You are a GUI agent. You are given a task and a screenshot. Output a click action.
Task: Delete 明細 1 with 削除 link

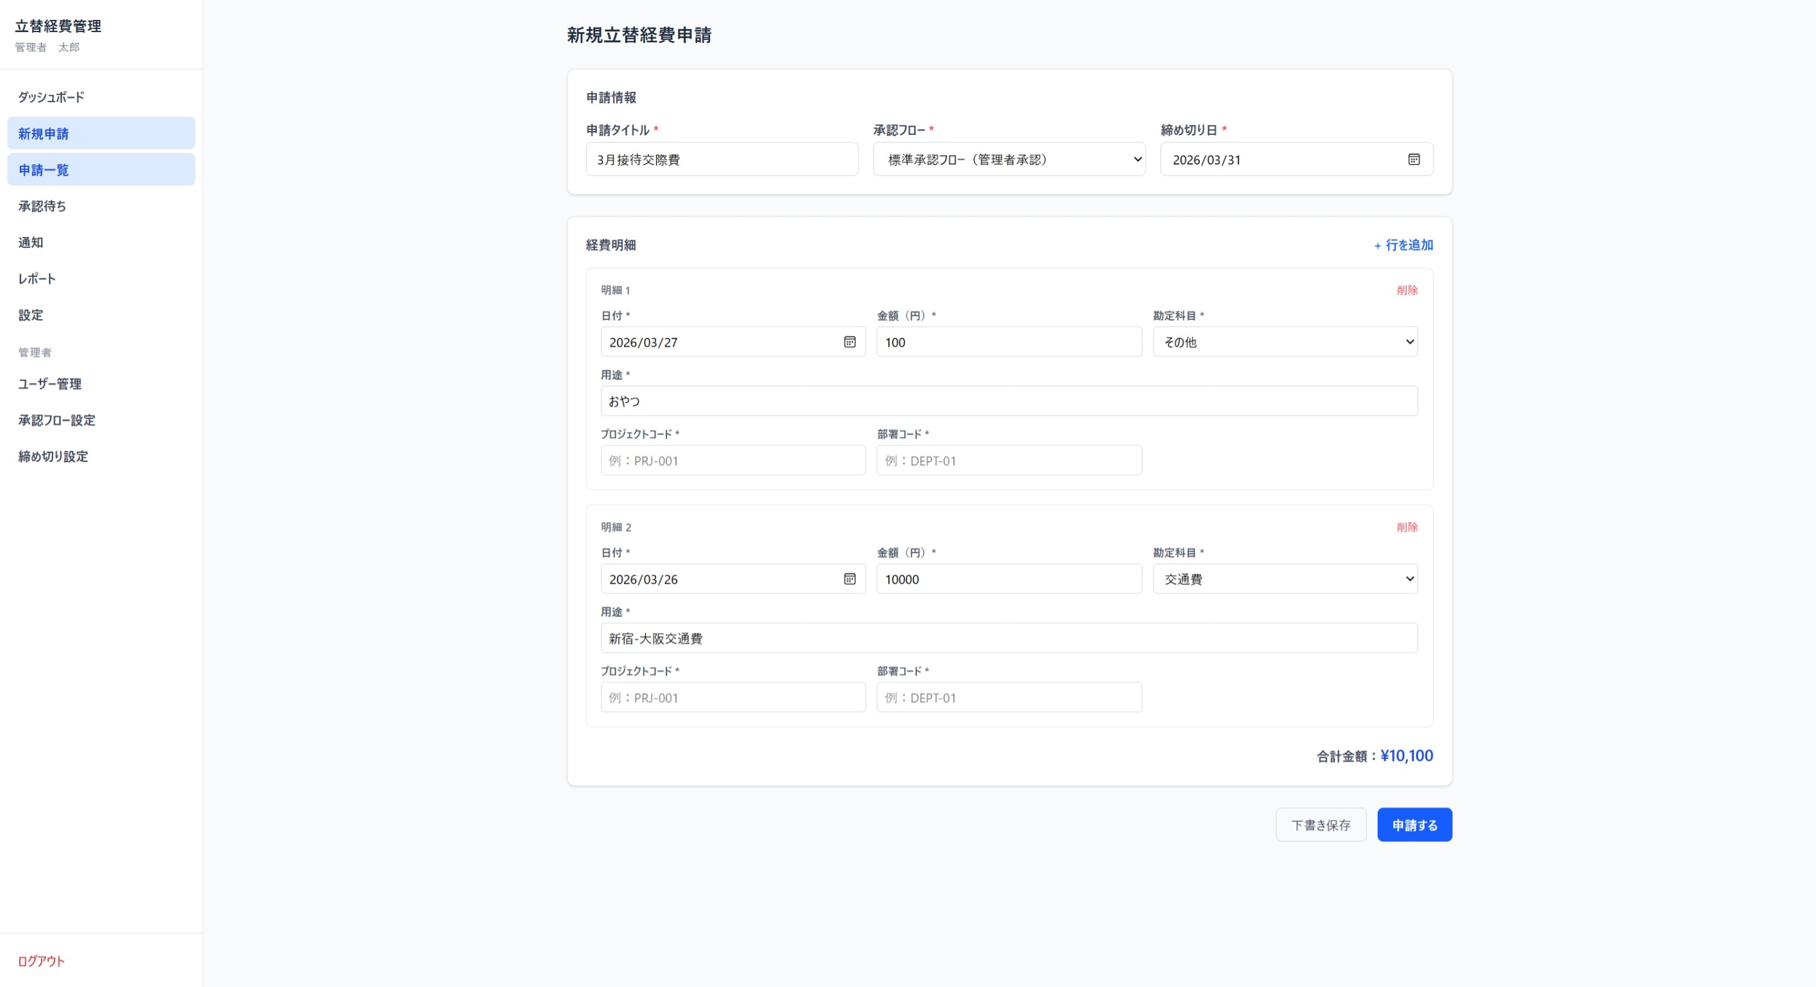(x=1407, y=290)
